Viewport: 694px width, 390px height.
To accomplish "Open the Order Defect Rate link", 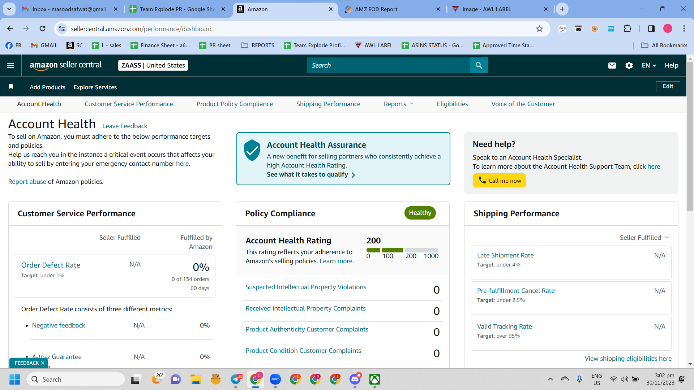I will point(51,265).
